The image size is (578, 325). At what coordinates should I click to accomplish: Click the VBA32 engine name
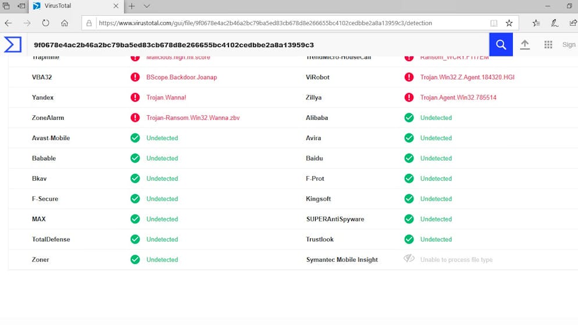point(42,77)
